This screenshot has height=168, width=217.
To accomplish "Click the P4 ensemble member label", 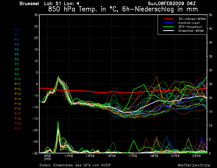I will 17,49.
